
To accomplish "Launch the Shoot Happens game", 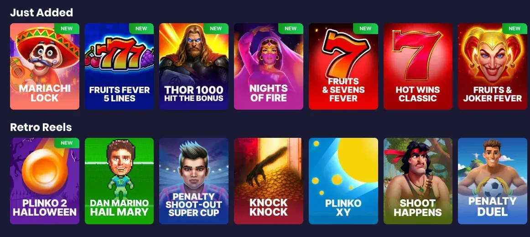I will point(418,181).
